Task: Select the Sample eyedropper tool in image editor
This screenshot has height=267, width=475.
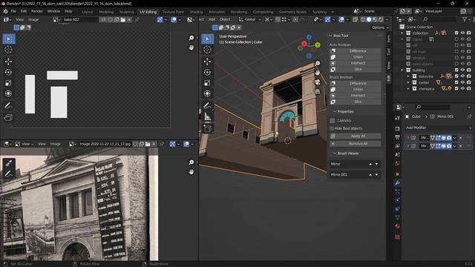Action: [8, 163]
